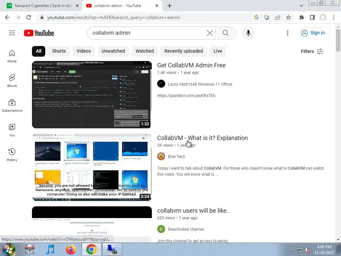Image resolution: width=341 pixels, height=256 pixels.
Task: Go to Home in sidebar
Action: click(x=12, y=56)
